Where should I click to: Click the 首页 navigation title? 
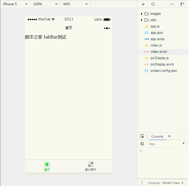pyautogui.click(x=69, y=28)
